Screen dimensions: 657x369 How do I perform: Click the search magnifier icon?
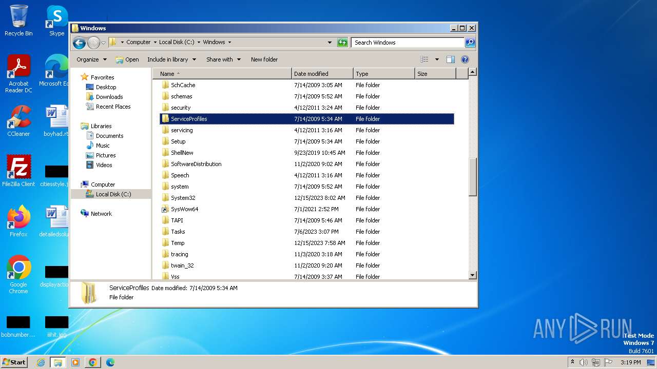coord(470,43)
